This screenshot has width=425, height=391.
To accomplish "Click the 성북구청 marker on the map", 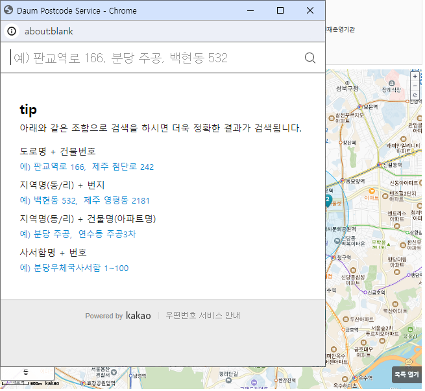I will pyautogui.click(x=347, y=83).
